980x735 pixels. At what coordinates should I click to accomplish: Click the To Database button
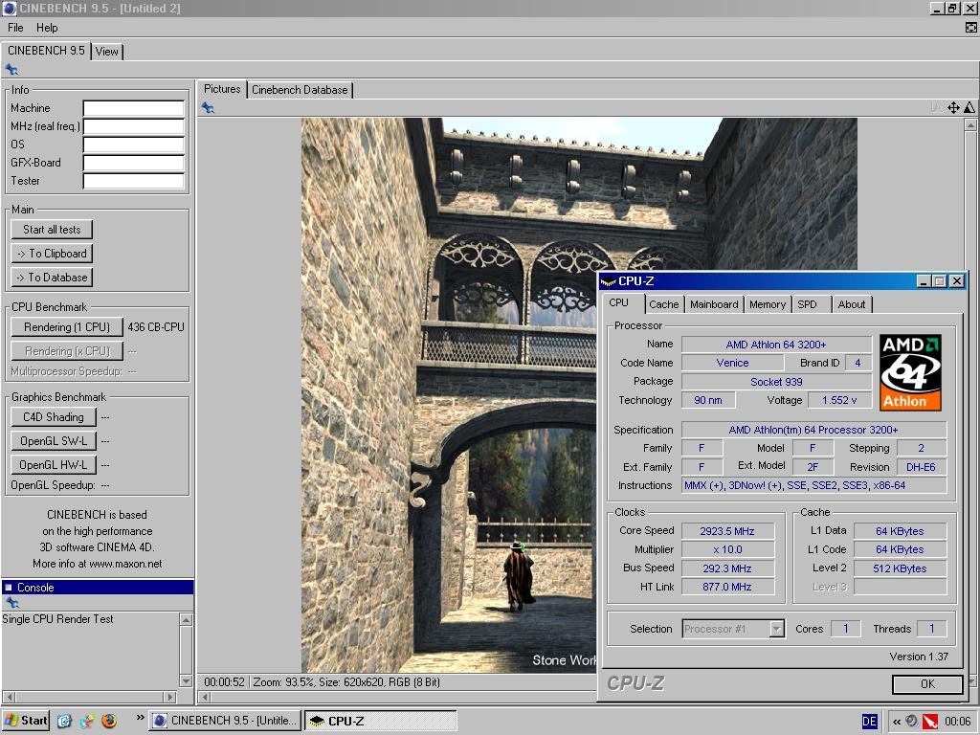click(x=52, y=278)
